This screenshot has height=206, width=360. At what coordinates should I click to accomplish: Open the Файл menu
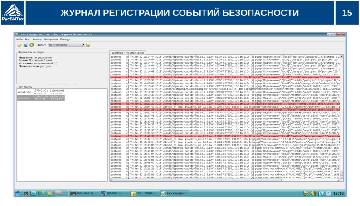click(x=19, y=39)
